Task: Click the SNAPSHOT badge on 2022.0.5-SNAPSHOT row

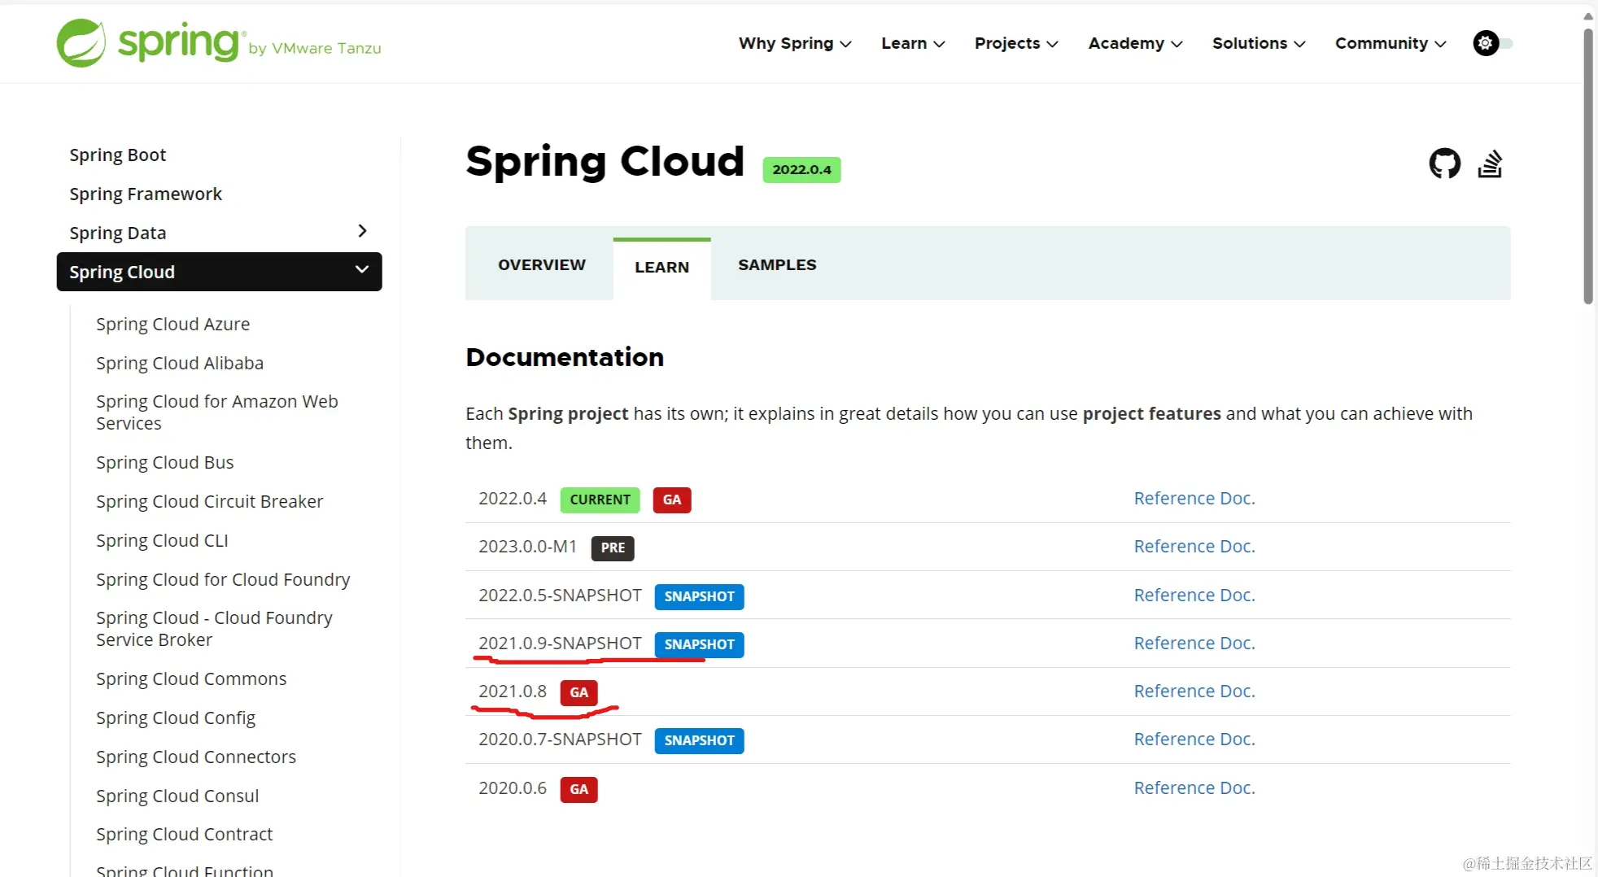Action: tap(699, 596)
